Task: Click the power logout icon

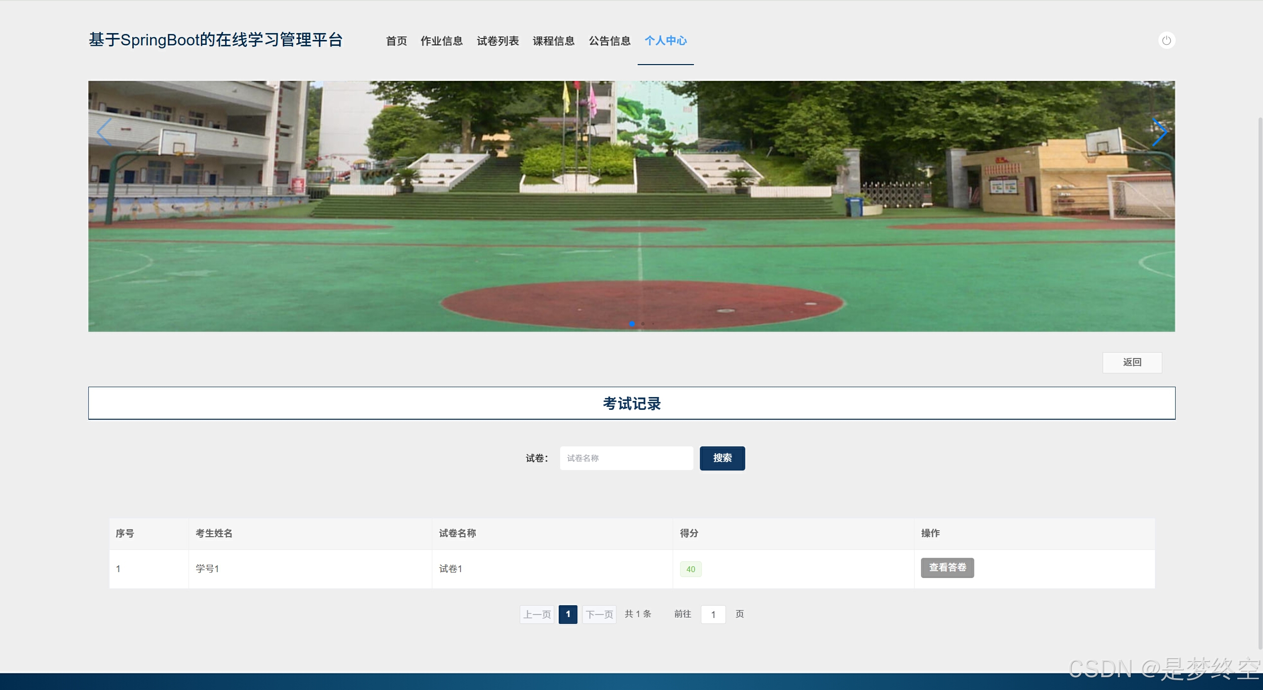Action: (1166, 40)
